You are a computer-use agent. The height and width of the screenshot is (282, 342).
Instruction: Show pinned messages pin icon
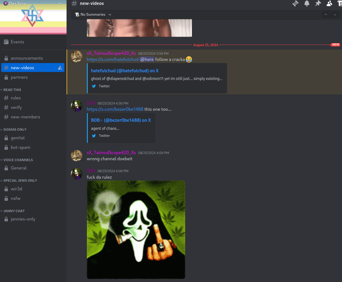click(318, 3)
